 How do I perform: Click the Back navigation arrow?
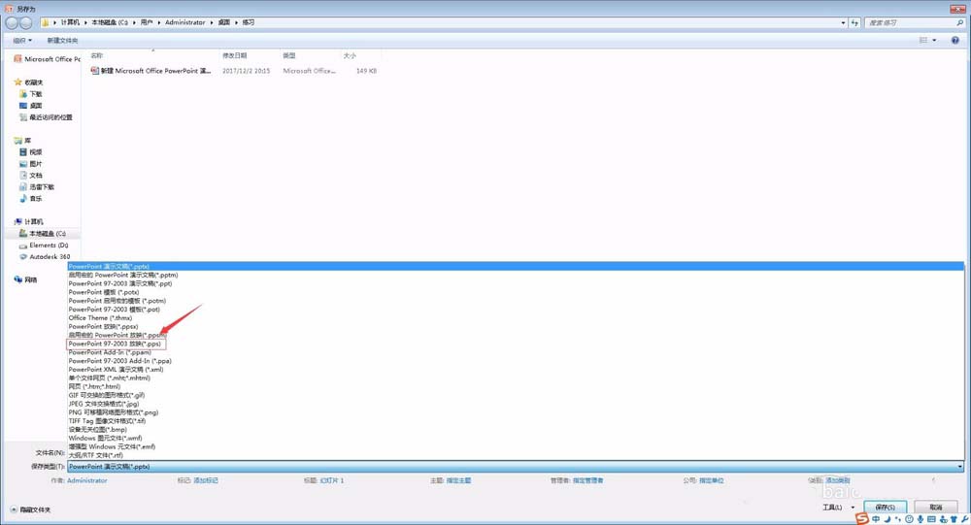click(x=11, y=23)
